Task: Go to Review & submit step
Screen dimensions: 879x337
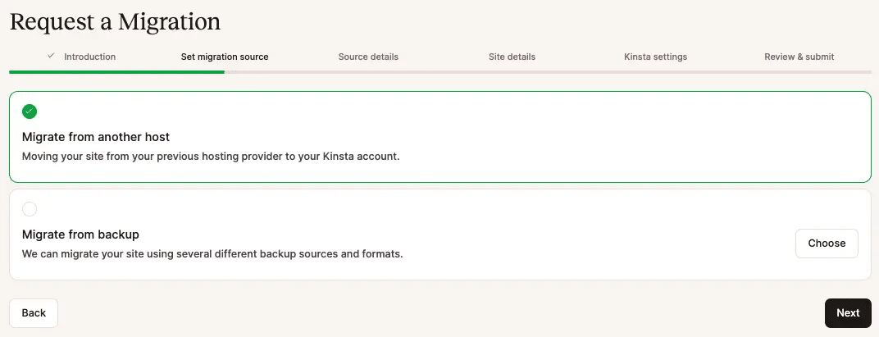Action: point(799,57)
